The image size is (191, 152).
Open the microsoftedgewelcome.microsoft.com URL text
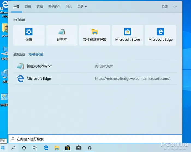134,79
